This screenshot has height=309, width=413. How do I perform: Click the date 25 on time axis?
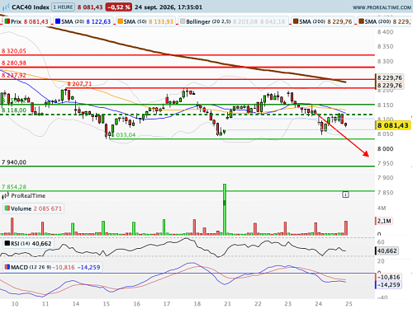pyautogui.click(x=349, y=304)
